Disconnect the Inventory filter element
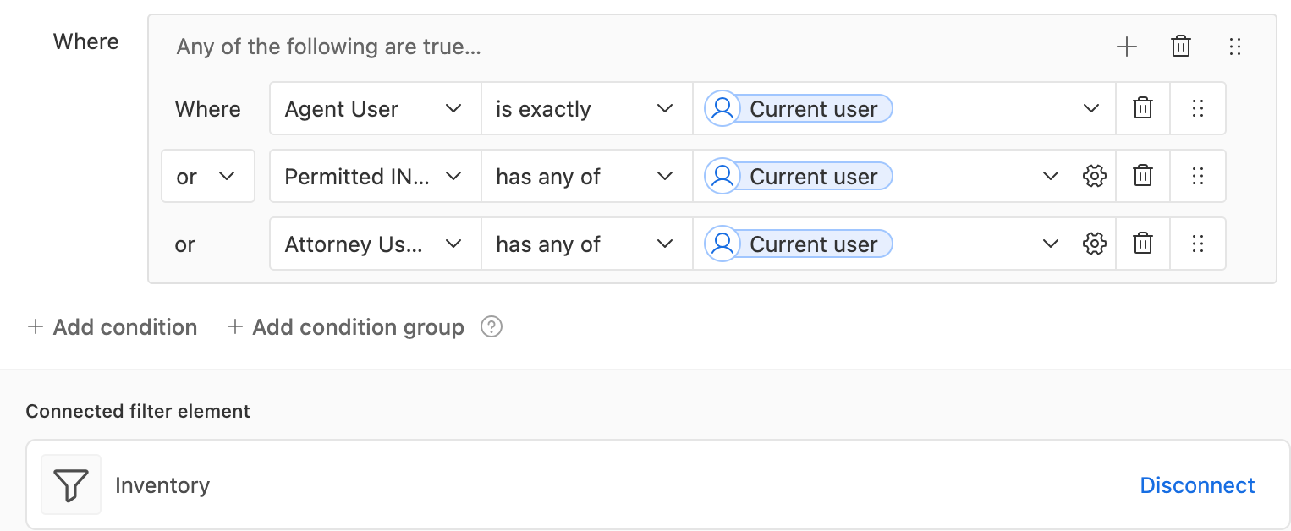The image size is (1291, 531). pos(1197,485)
